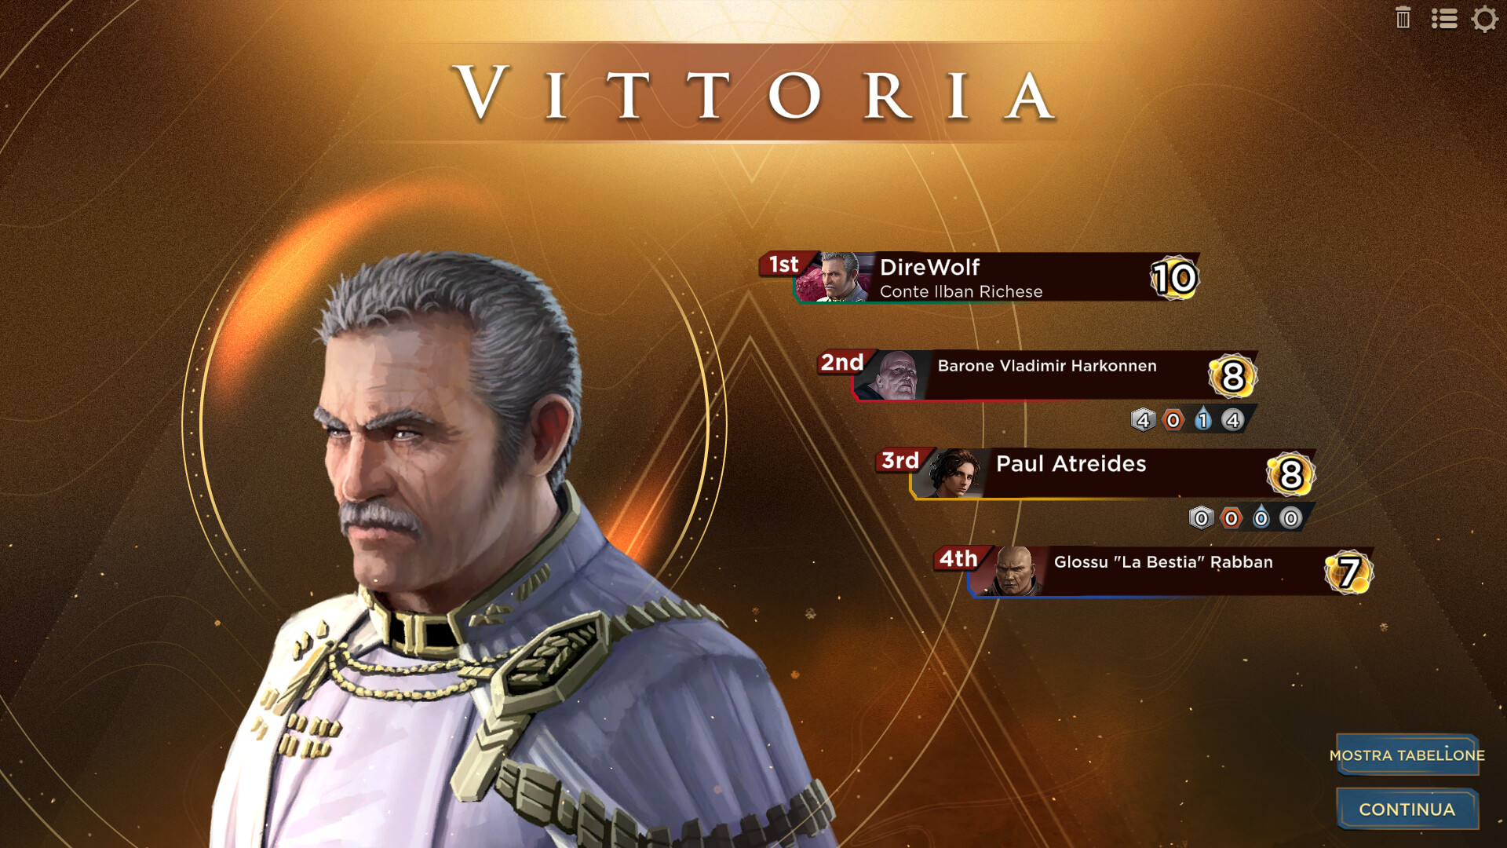Open the game log list icon
The height and width of the screenshot is (848, 1507).
tap(1443, 19)
